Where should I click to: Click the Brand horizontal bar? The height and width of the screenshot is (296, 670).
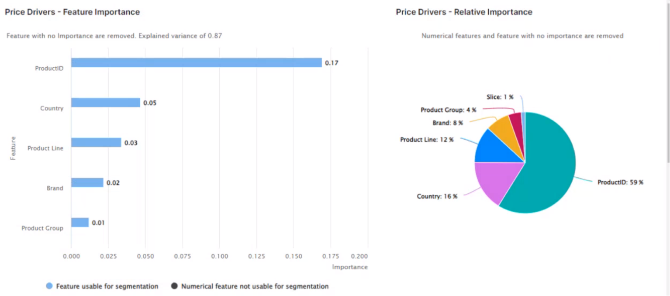(x=87, y=182)
